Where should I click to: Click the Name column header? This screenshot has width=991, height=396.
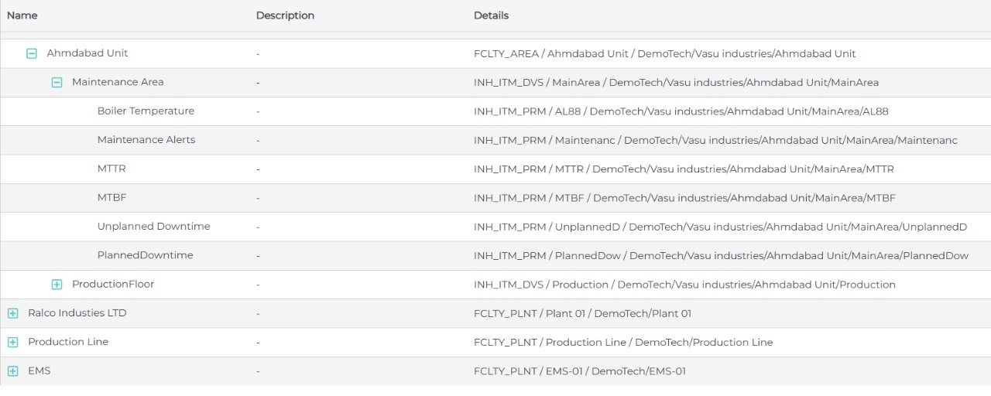click(x=22, y=15)
